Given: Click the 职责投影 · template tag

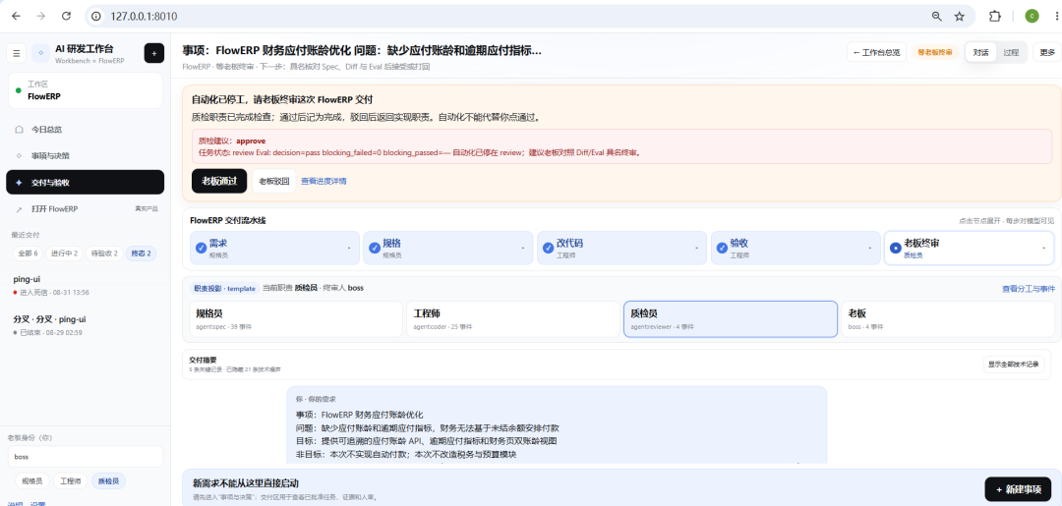Looking at the screenshot, I should click(x=224, y=288).
